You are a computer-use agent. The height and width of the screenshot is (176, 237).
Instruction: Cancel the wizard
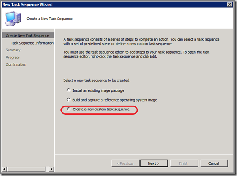(214, 163)
